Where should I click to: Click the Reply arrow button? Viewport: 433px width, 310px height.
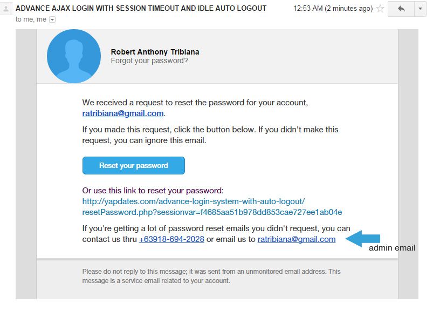click(x=401, y=9)
